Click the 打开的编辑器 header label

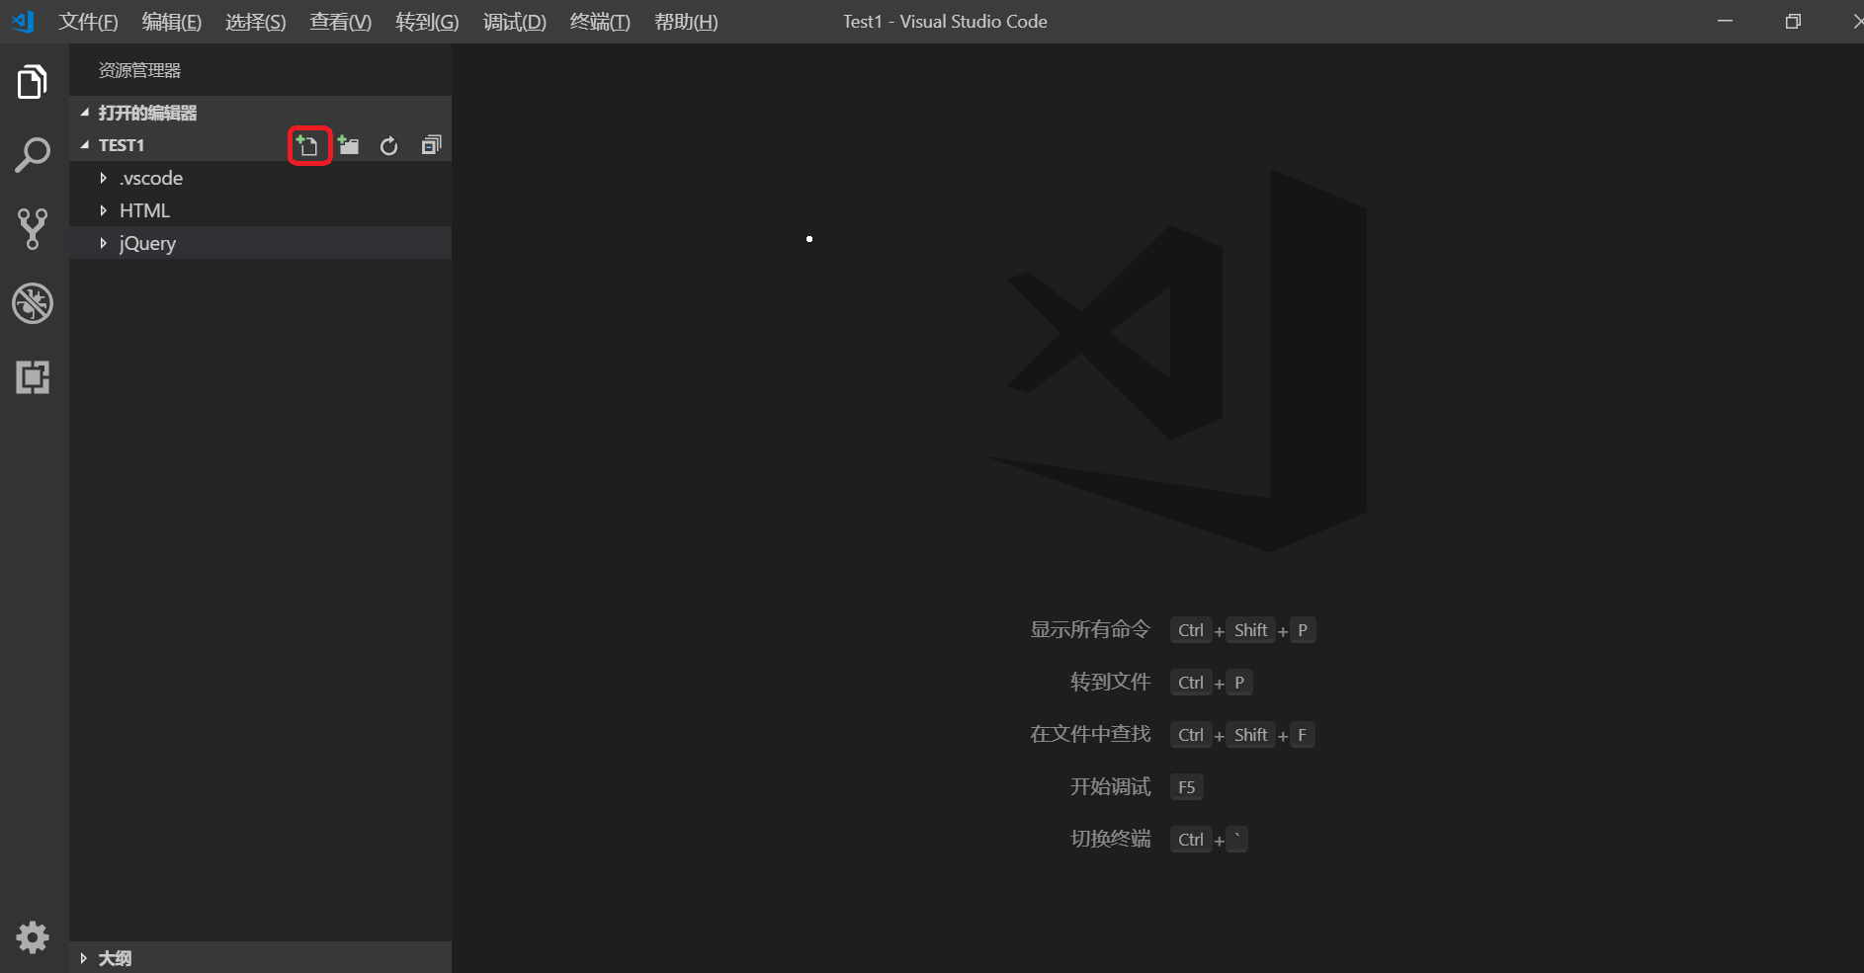pyautogui.click(x=147, y=113)
